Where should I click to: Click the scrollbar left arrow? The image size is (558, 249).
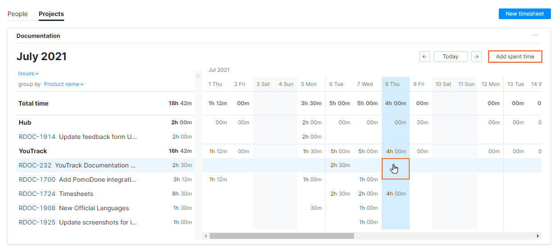pyautogui.click(x=205, y=236)
